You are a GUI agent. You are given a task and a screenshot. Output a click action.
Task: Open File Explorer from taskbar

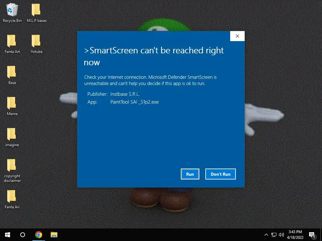click(54, 235)
